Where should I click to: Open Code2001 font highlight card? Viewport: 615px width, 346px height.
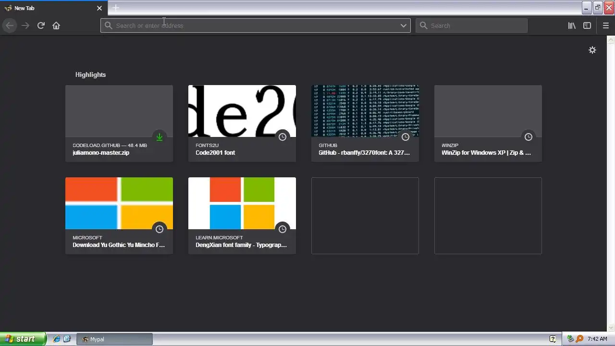(x=242, y=124)
